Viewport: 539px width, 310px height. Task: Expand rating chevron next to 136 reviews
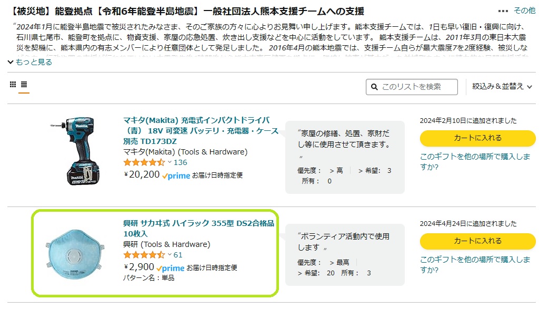[169, 162]
